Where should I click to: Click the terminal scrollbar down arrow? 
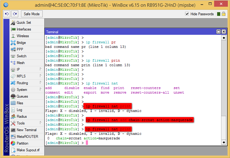point(224,142)
